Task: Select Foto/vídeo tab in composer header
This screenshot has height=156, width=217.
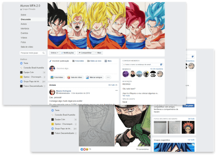Action: 78,61
